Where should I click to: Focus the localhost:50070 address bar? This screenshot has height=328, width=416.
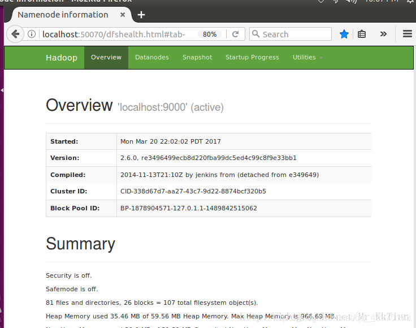[x=114, y=34]
